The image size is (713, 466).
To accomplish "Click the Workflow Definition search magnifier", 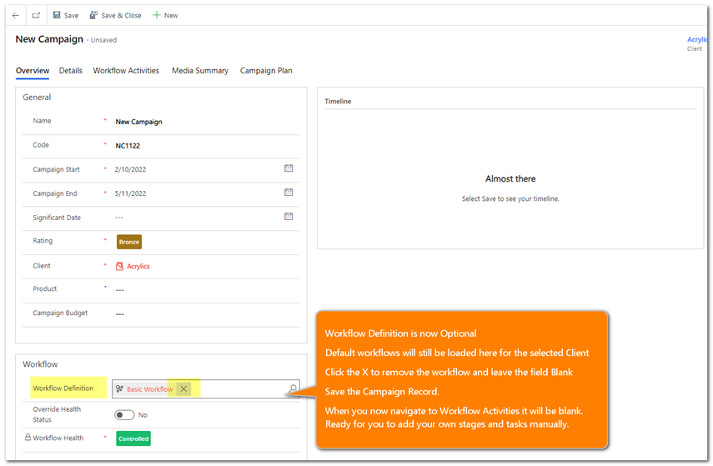I will tap(293, 389).
